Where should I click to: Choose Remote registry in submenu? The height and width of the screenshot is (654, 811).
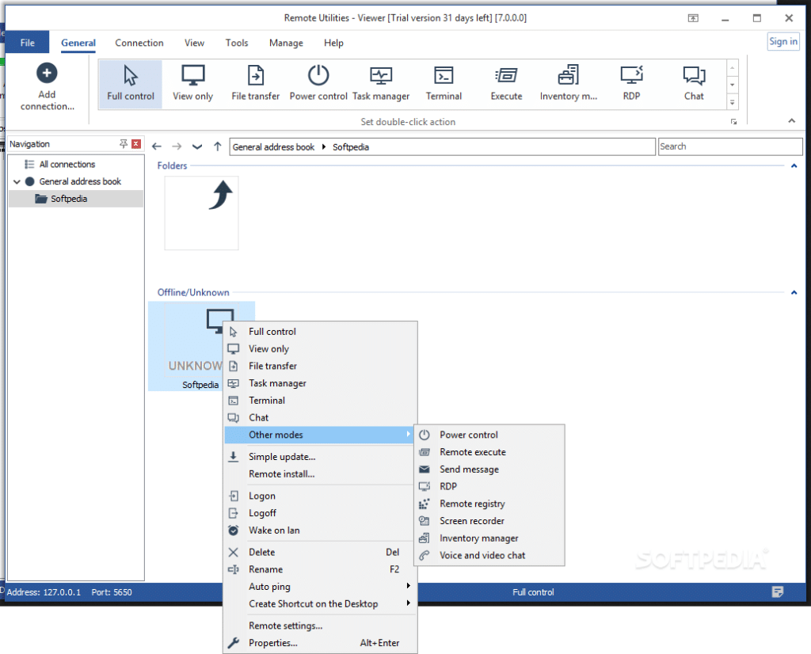pos(489,504)
